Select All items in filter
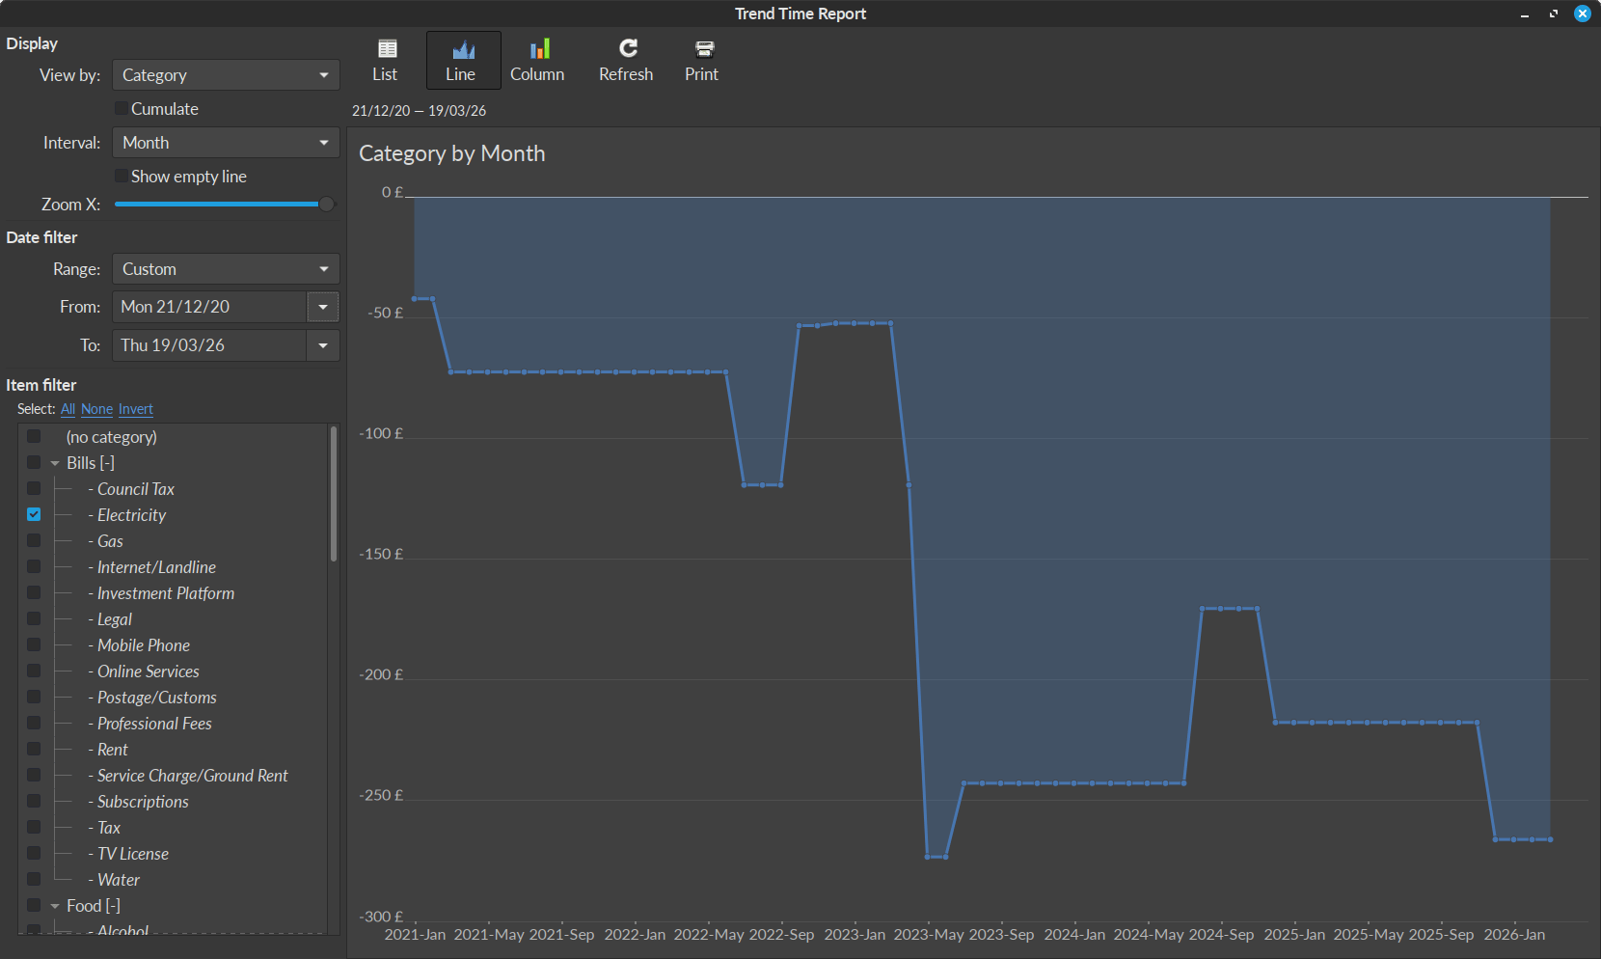The height and width of the screenshot is (959, 1601). coord(68,409)
